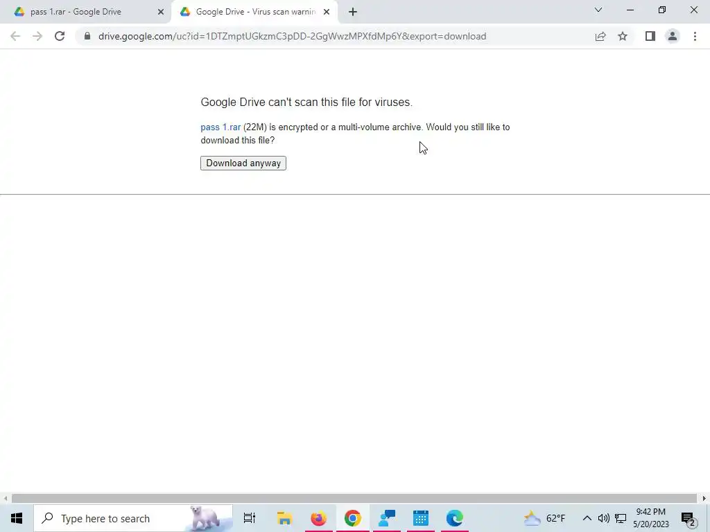Open the Calendar app on the taskbar
Viewport: 710px width, 532px height.
[421, 518]
